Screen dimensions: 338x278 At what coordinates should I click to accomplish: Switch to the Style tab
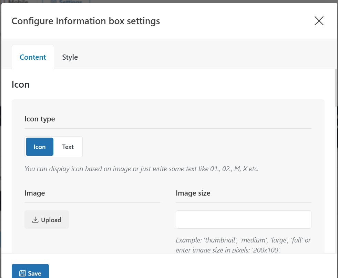[x=70, y=57]
